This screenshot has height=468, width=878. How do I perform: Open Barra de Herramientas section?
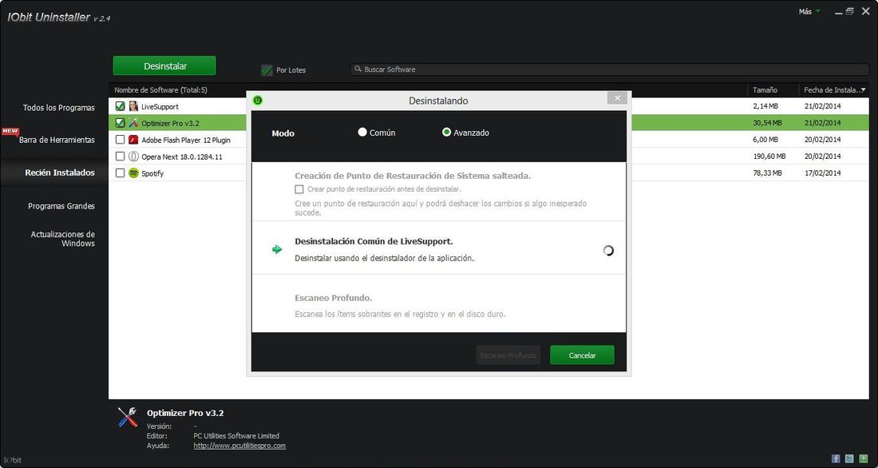click(57, 140)
